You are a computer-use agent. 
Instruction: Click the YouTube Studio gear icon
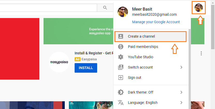coord(121,57)
